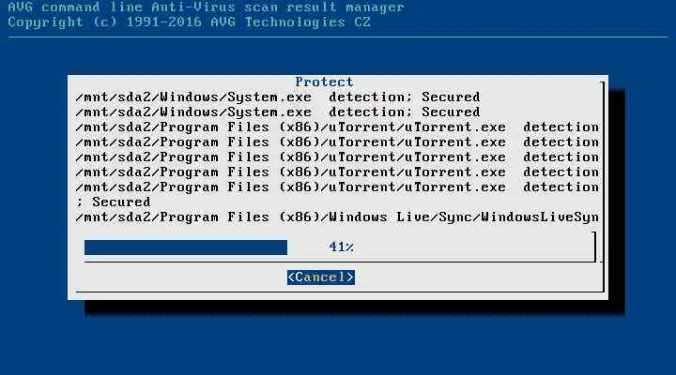Click 'detection' on the middle uTorrent line
This screenshot has height=375, width=676.
(x=561, y=157)
